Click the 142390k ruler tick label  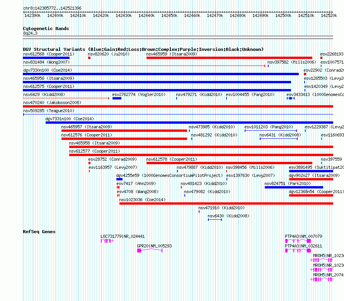click(x=32, y=15)
